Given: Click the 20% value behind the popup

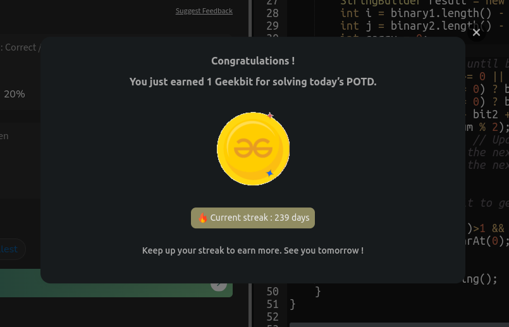Looking at the screenshot, I should click(15, 94).
